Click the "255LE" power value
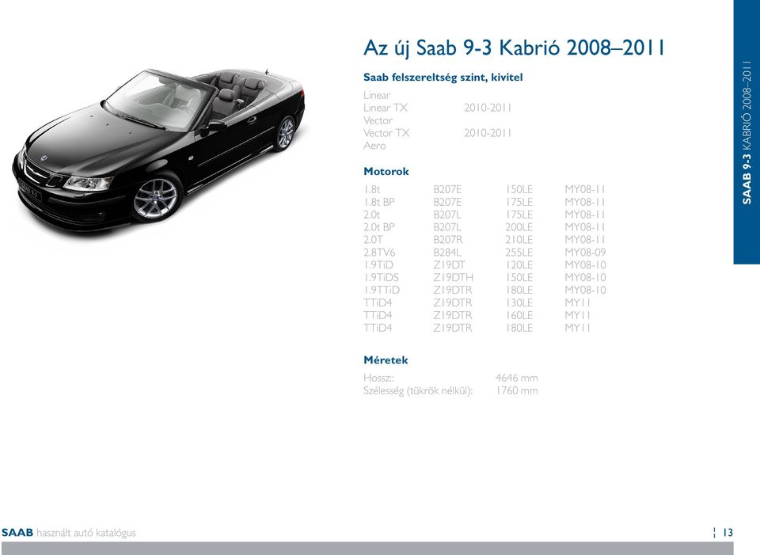This screenshot has height=555, width=760. pyautogui.click(x=519, y=252)
